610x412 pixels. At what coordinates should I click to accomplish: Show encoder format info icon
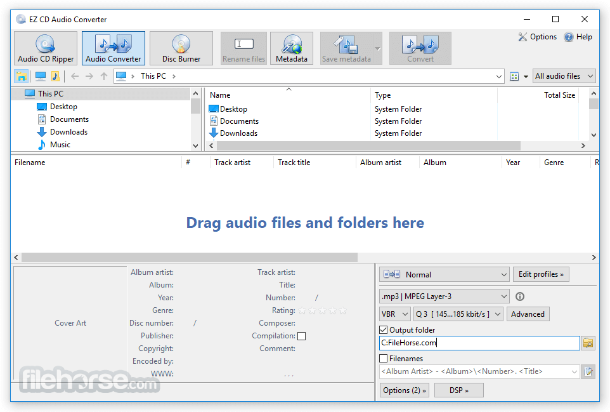(x=520, y=296)
